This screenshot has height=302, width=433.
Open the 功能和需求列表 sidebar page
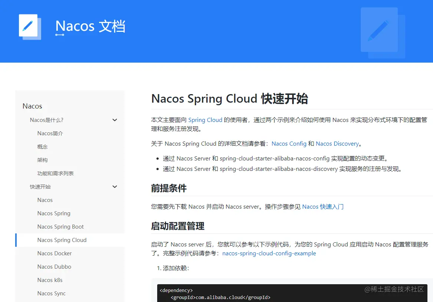click(x=56, y=173)
